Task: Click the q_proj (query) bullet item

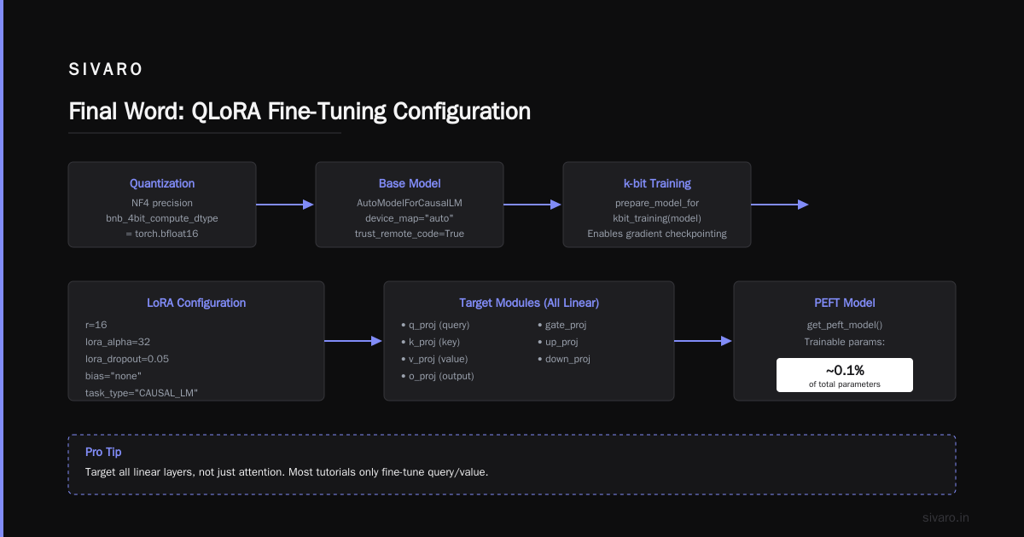Action: [x=435, y=325]
